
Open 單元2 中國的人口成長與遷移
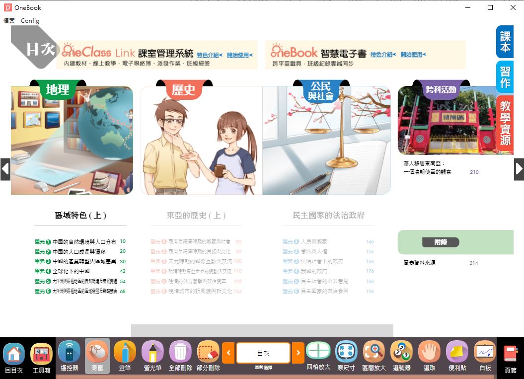pos(80,251)
